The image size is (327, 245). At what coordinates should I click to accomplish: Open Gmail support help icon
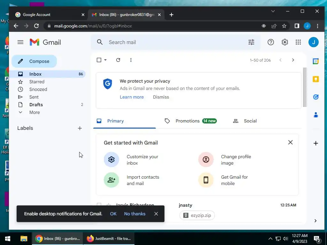[x=271, y=42]
